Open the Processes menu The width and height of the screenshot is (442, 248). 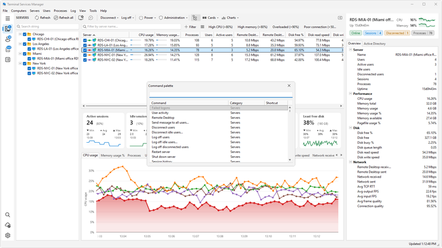pyautogui.click(x=60, y=10)
